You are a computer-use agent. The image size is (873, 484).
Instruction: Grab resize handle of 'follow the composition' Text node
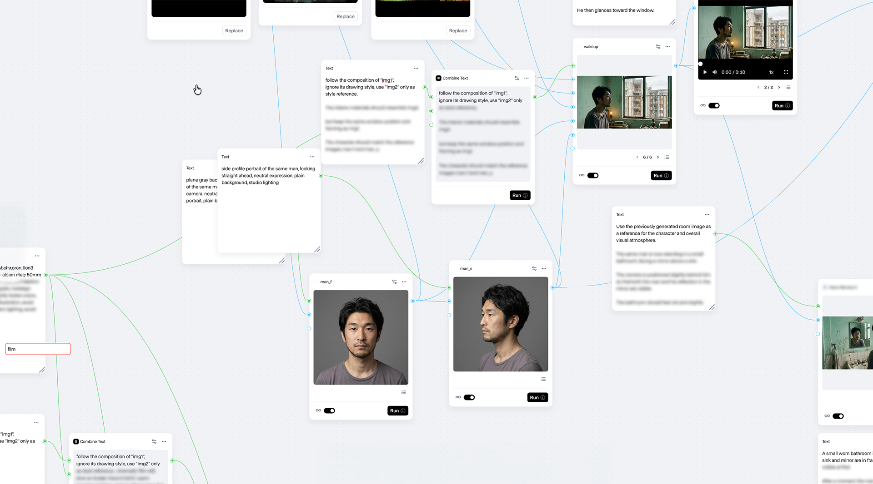(x=421, y=161)
